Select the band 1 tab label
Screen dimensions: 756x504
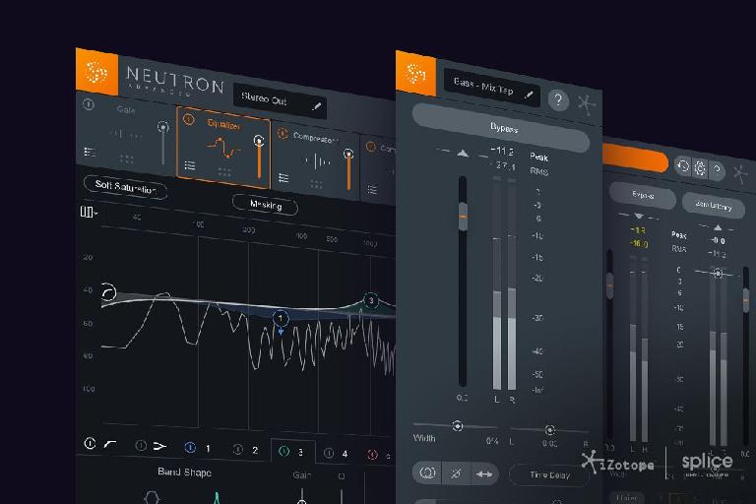[x=208, y=449]
